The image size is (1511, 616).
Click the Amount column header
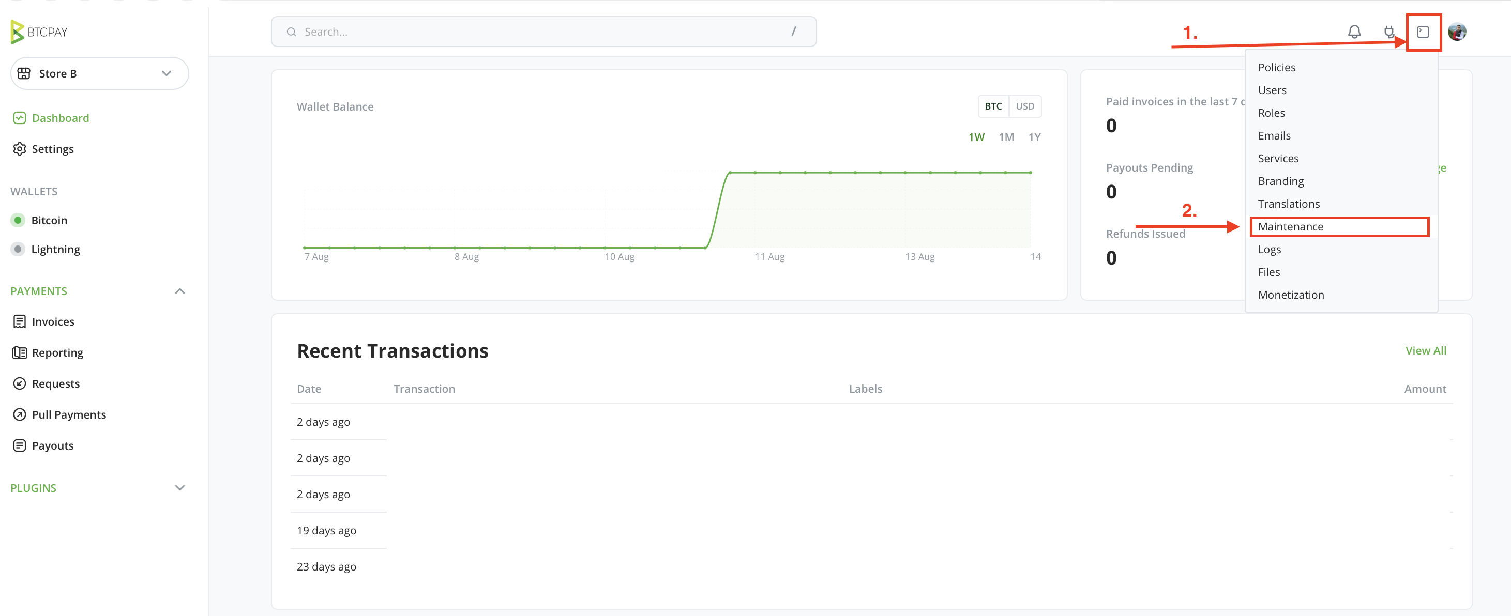point(1425,389)
